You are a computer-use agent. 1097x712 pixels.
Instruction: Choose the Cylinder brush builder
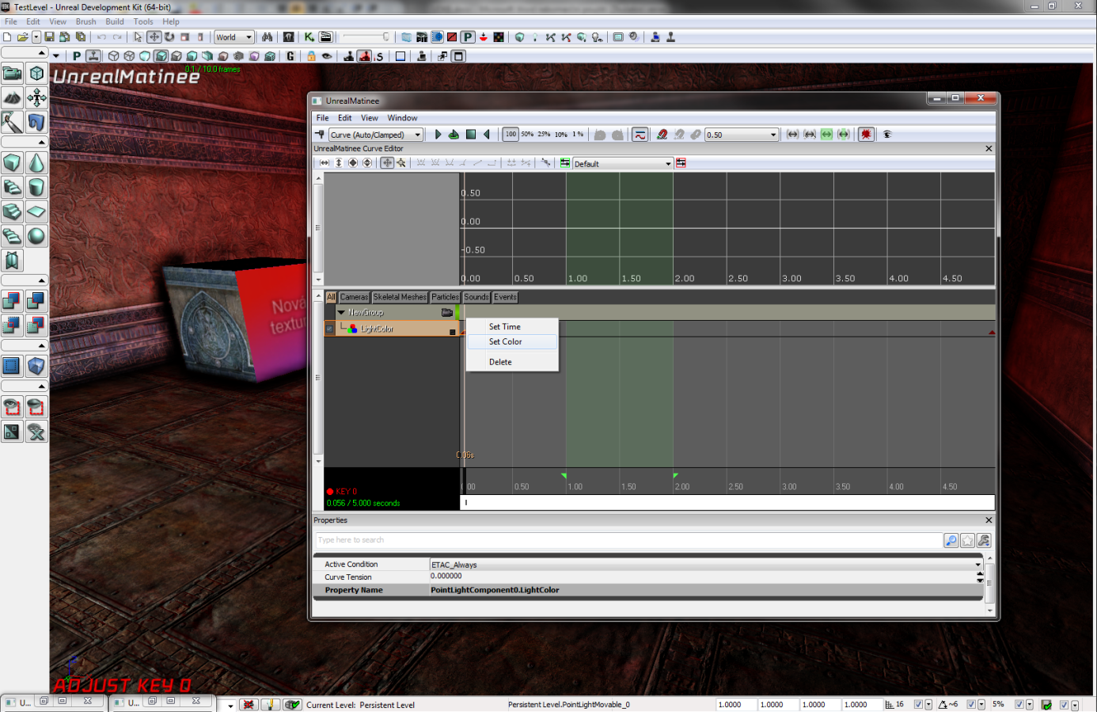click(x=36, y=188)
